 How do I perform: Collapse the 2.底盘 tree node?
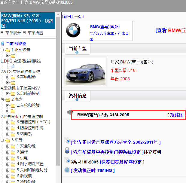point(2,100)
